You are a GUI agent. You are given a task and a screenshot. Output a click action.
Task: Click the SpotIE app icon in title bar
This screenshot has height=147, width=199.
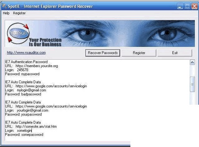(x=4, y=6)
